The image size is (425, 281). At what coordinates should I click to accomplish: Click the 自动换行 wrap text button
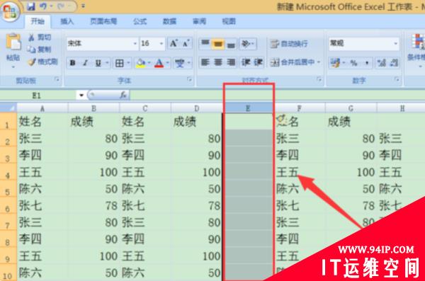289,44
